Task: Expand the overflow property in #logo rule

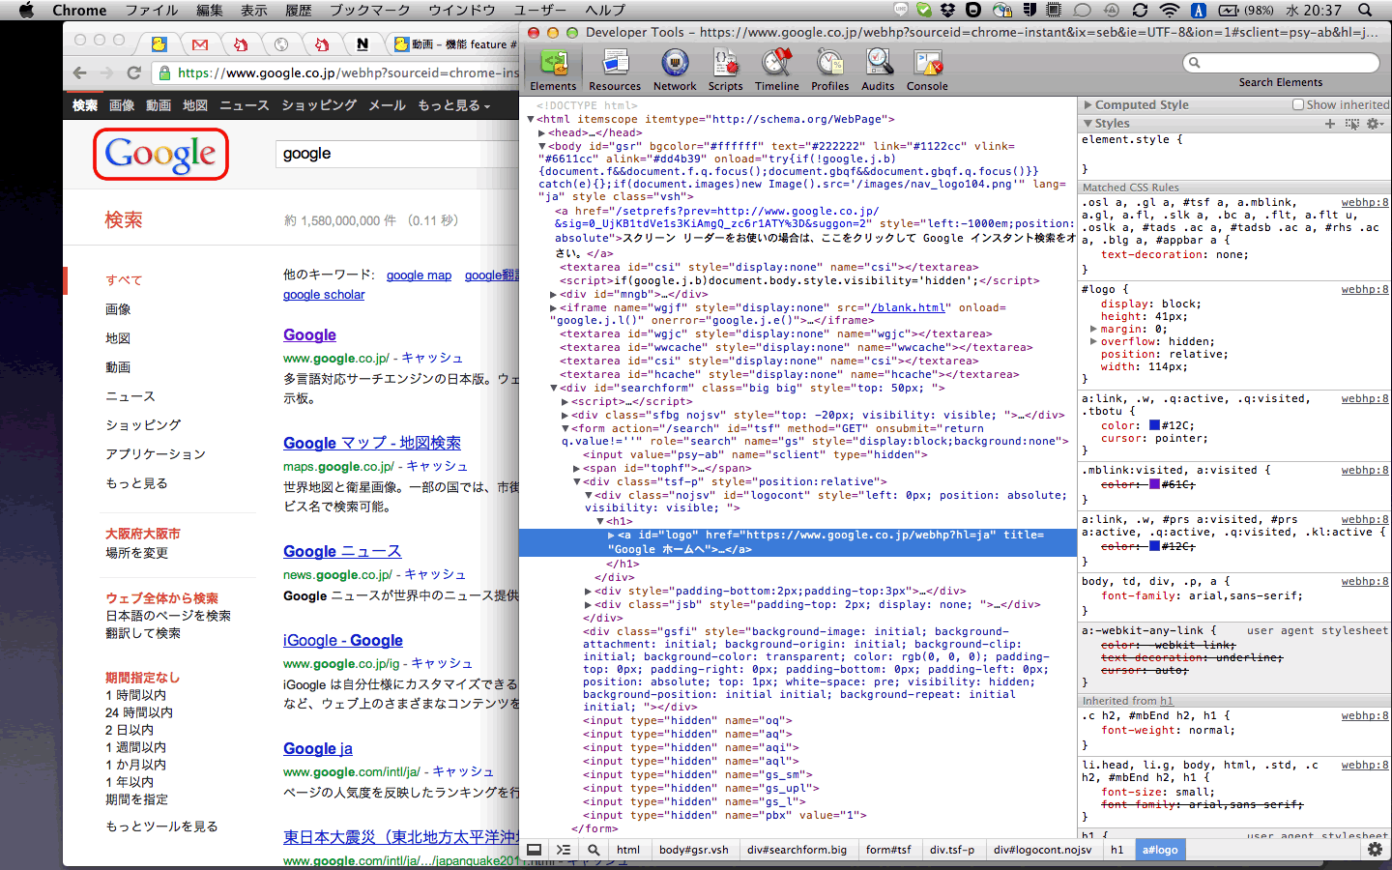Action: pos(1093,341)
